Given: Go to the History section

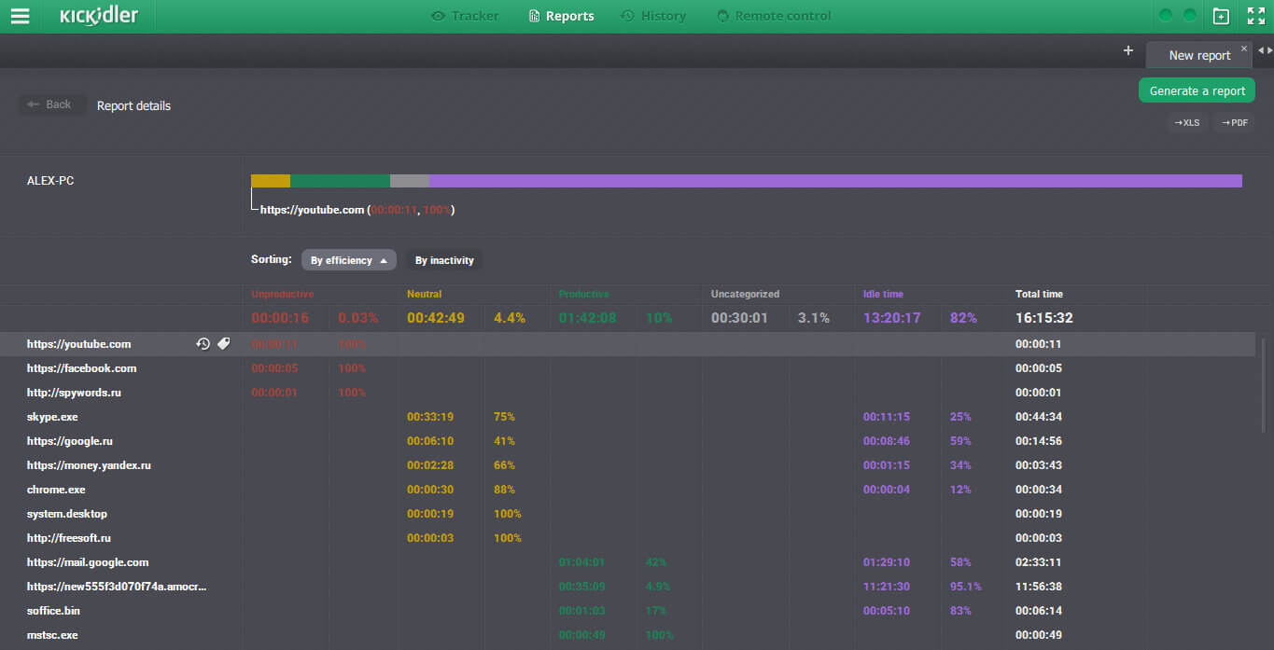Looking at the screenshot, I should [653, 16].
